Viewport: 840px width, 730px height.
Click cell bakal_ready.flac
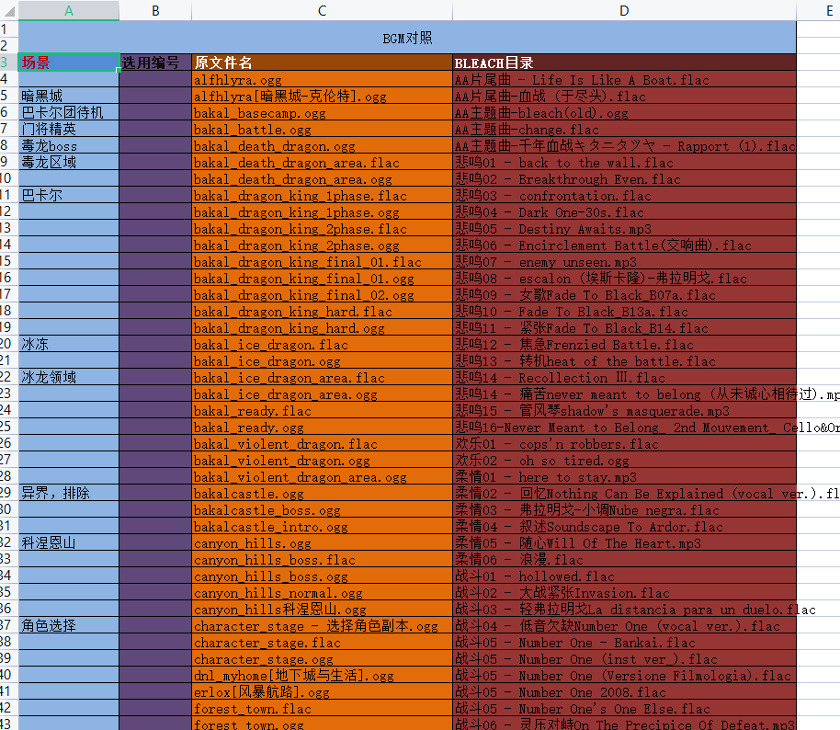coord(322,411)
